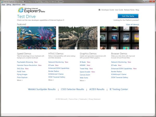
Task: Open the Web Fonts demo
Action: 84,78
